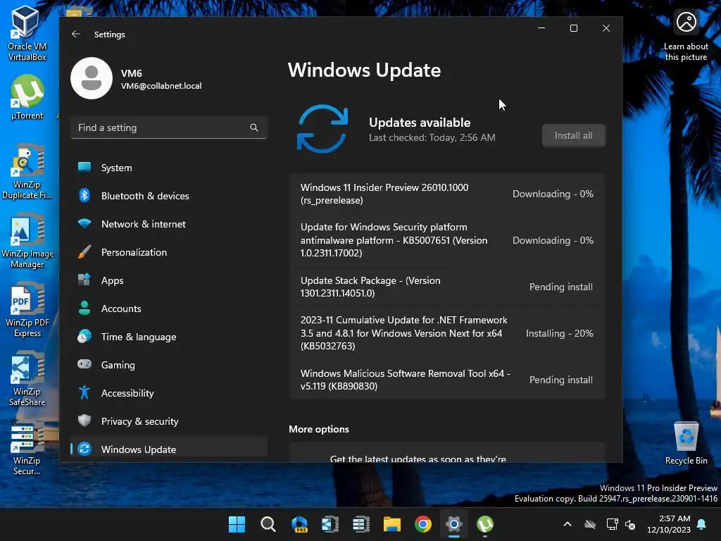Image resolution: width=721 pixels, height=541 pixels.
Task: Open Bluetooth & devices category
Action: pyautogui.click(x=169, y=196)
